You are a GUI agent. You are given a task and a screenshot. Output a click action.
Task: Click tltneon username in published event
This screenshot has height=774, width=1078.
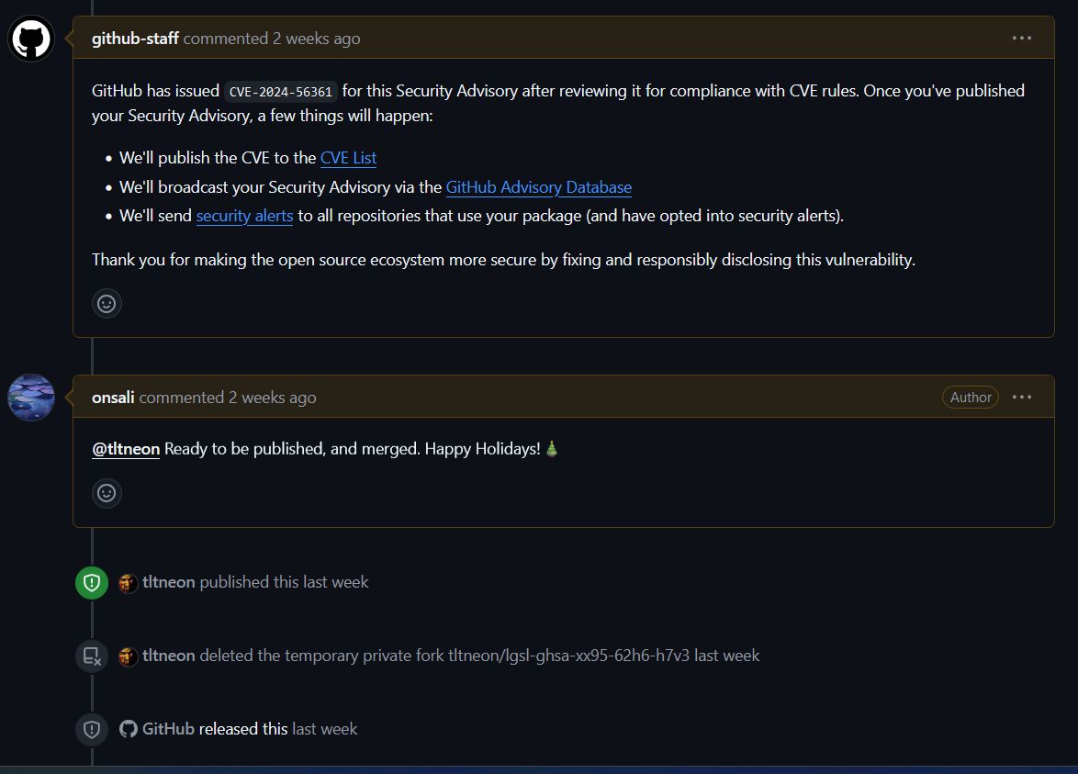[x=168, y=582]
